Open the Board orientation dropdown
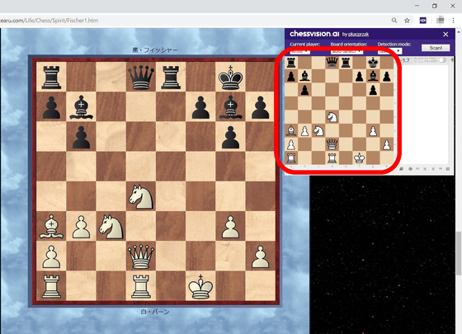The width and height of the screenshot is (462, 334). point(346,51)
